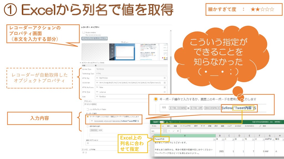Switch to the データ ribbon tab
Viewport: 284px width, 159px height.
(x=203, y=126)
